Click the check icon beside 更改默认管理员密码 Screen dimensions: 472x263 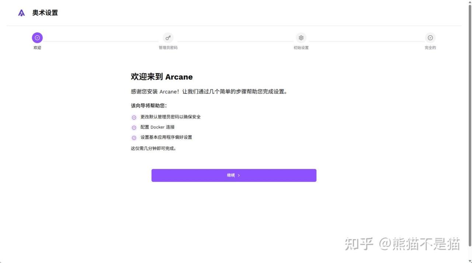point(134,117)
